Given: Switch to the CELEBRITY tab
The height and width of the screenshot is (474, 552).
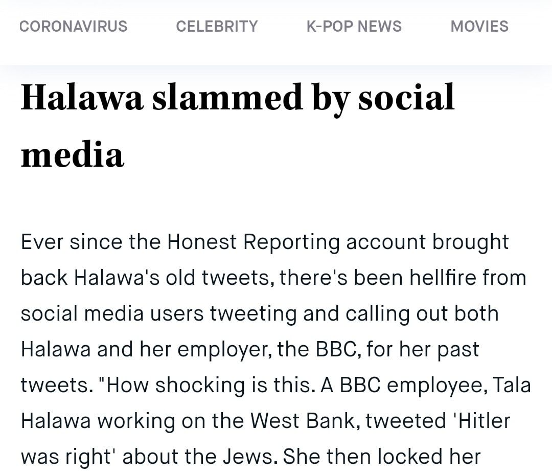Looking at the screenshot, I should 217,27.
